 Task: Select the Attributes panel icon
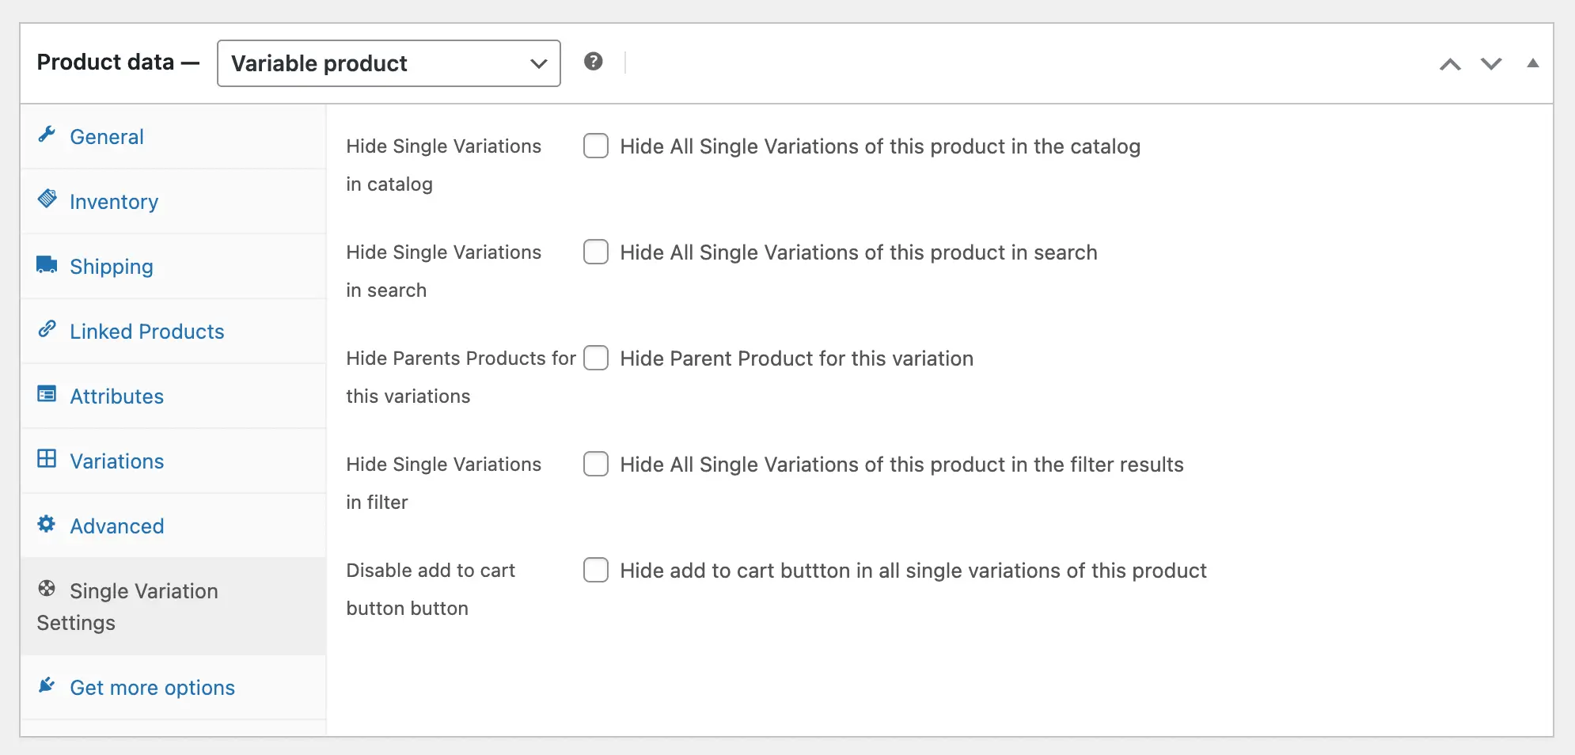point(46,394)
